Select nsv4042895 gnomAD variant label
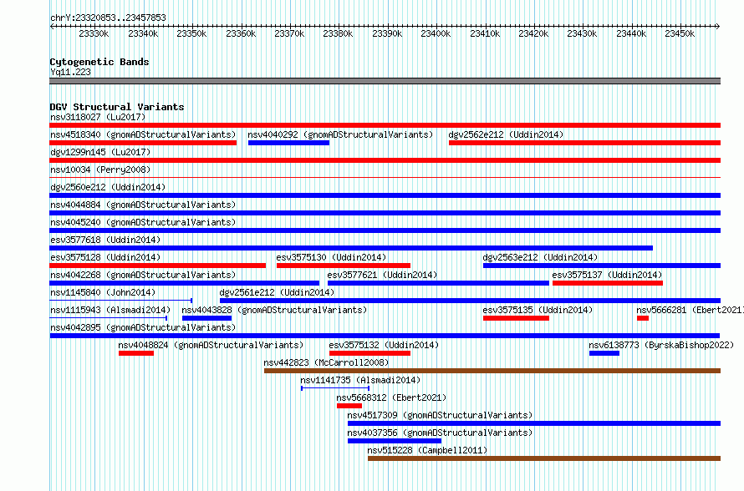The image size is (744, 491). click(143, 327)
